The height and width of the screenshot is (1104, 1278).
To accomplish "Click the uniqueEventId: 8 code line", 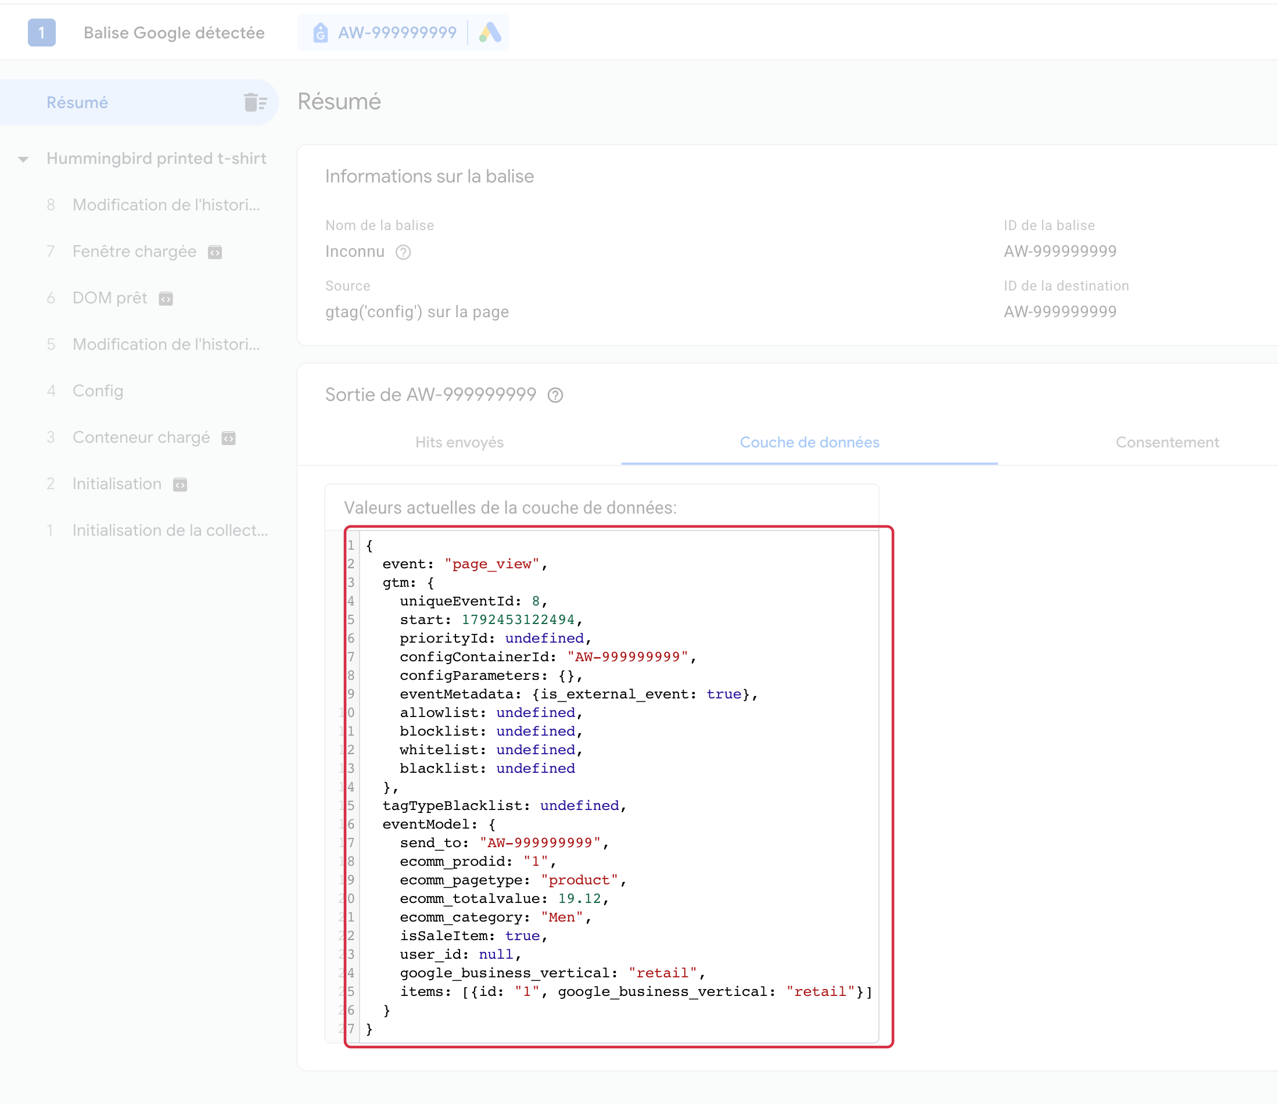I will point(473,601).
